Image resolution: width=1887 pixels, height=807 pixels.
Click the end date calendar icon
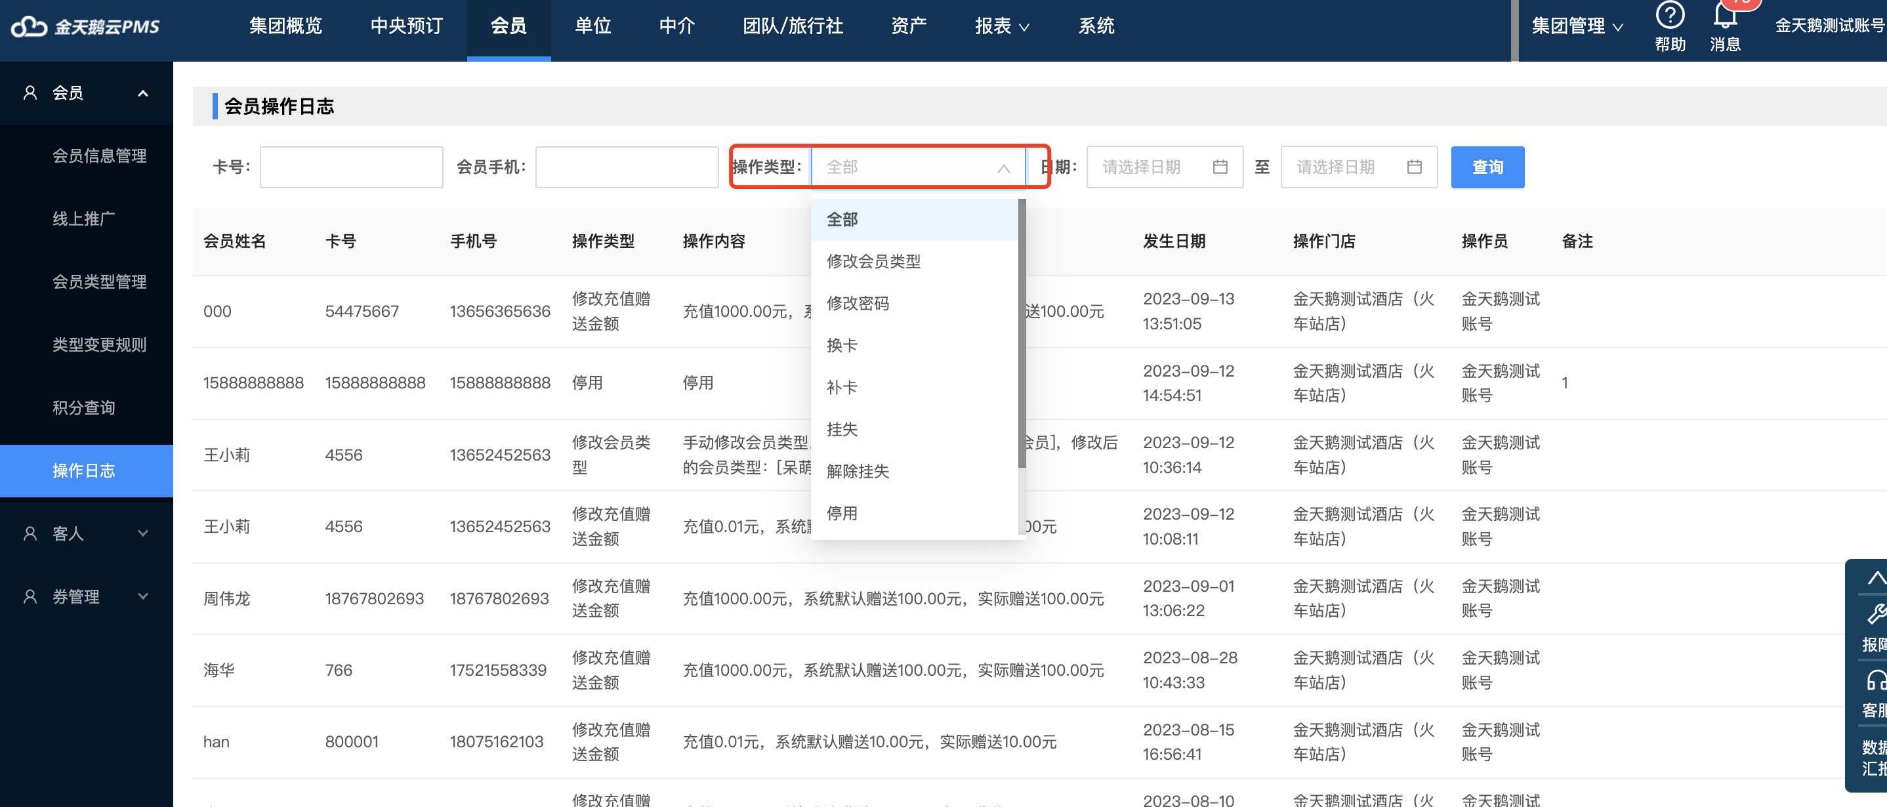click(x=1414, y=167)
